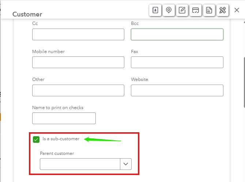245x182 pixels.
Task: Expand the Parent customer dropdown arrow
Action: (126, 164)
